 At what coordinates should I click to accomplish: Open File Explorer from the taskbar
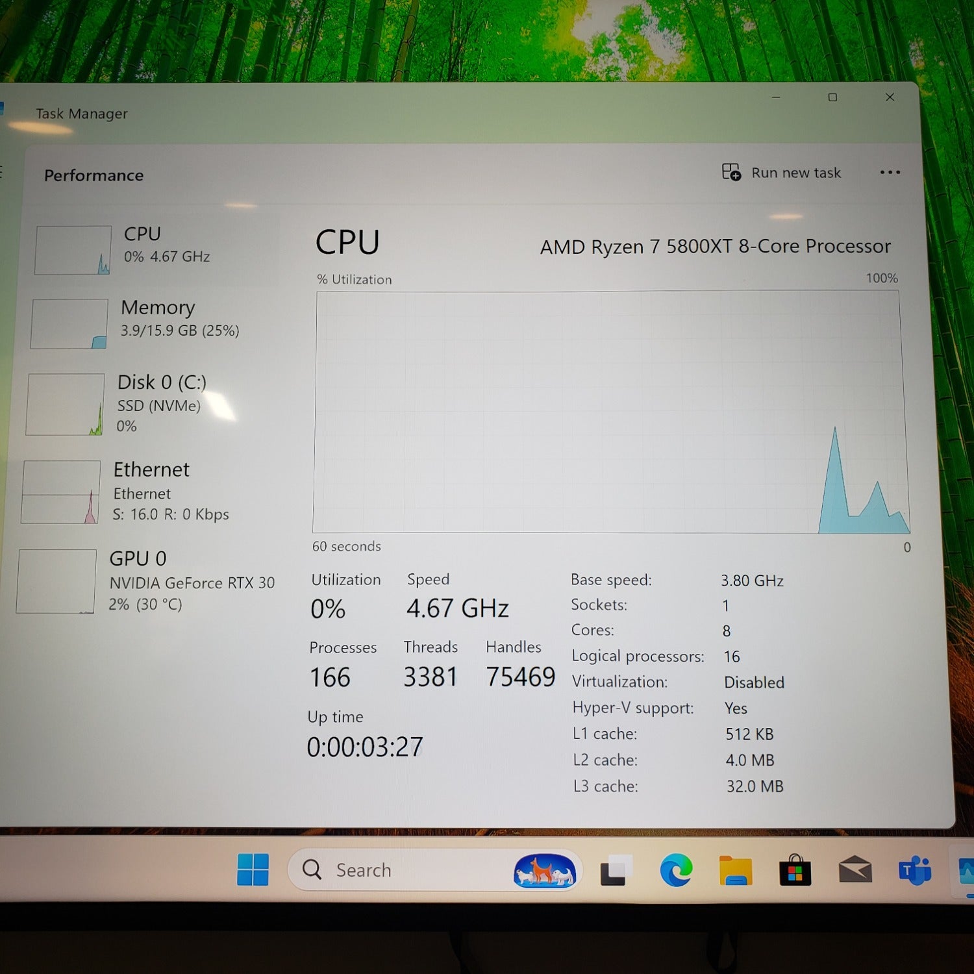tap(737, 871)
